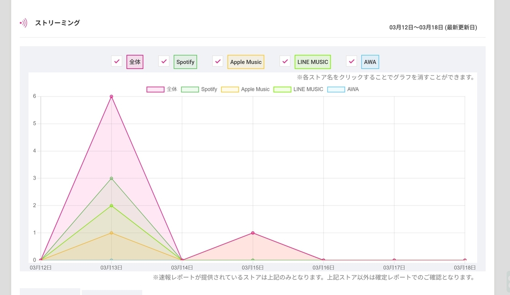
Task: Click the Spotify legend text in chart
Action: pos(209,90)
